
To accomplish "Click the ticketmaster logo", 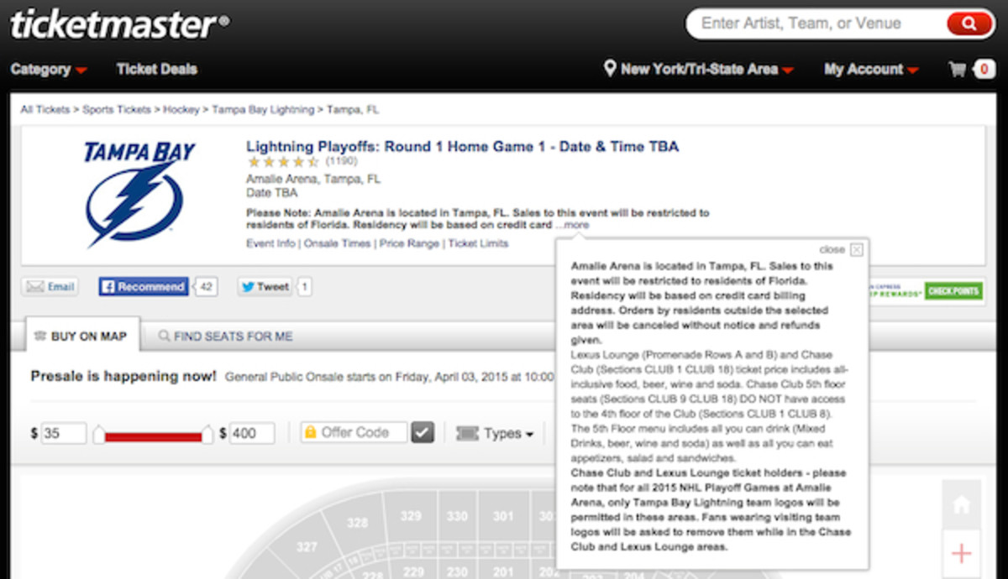I will tap(118, 23).
